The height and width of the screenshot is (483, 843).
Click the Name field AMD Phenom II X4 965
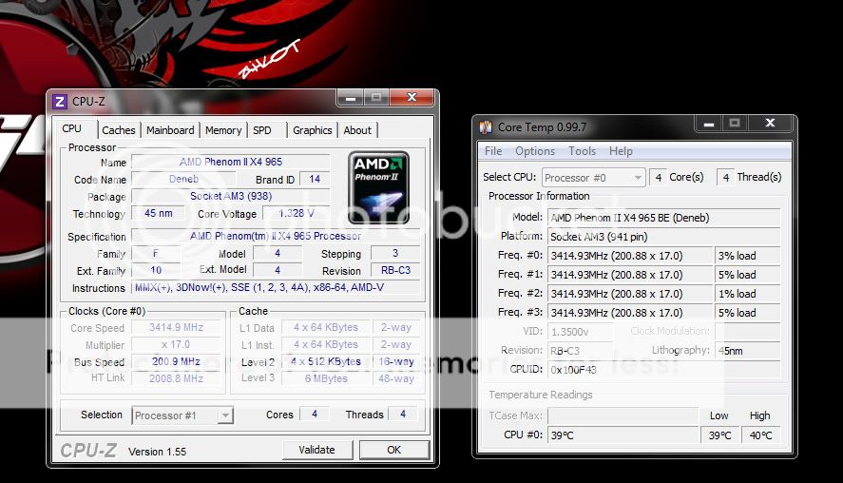click(x=231, y=162)
